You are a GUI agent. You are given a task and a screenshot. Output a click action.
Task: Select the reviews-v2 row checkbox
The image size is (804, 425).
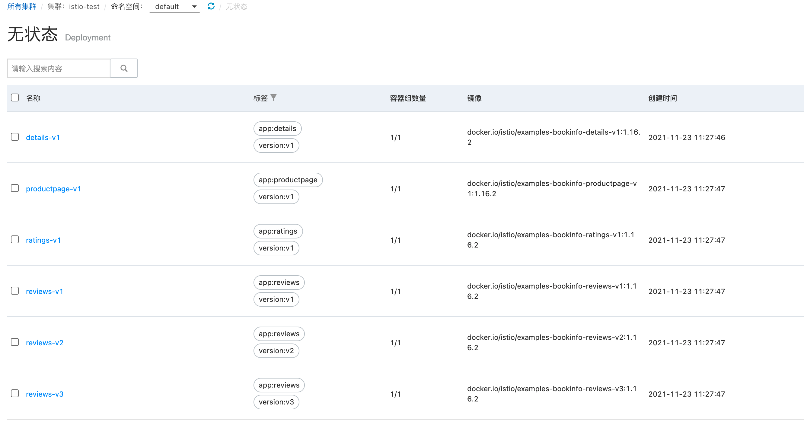pos(15,342)
